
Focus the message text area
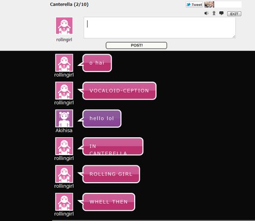(x=160, y=28)
